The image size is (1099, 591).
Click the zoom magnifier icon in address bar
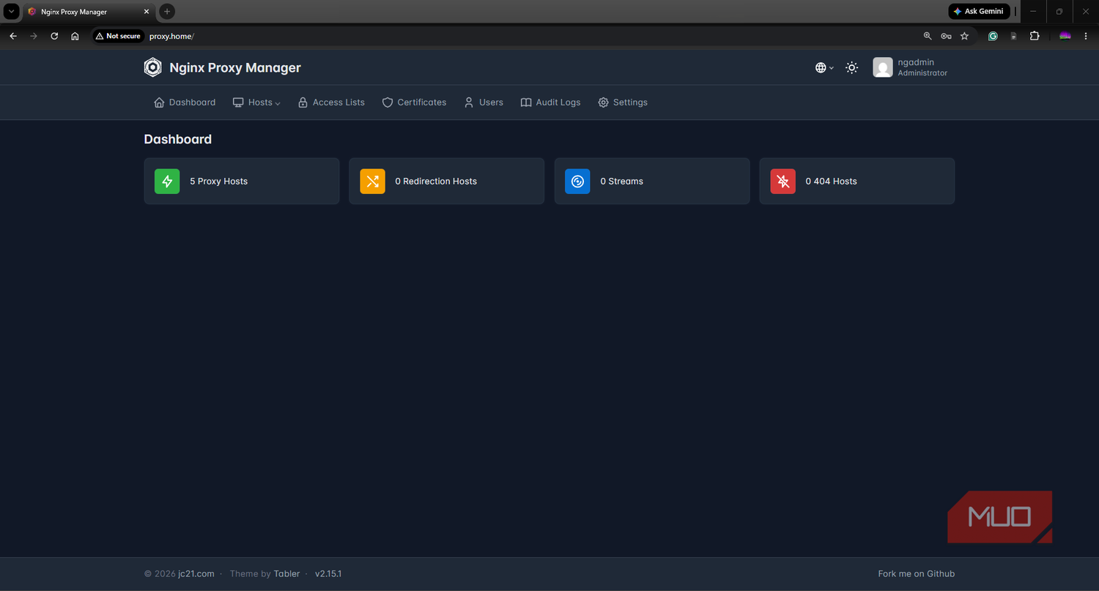(927, 36)
